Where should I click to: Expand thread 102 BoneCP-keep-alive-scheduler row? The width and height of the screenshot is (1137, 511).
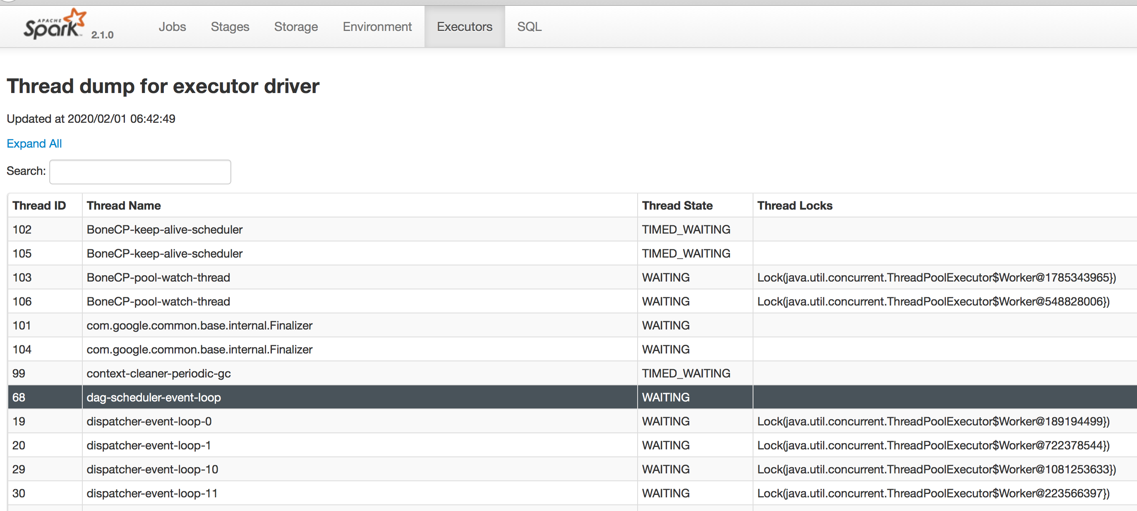click(164, 229)
